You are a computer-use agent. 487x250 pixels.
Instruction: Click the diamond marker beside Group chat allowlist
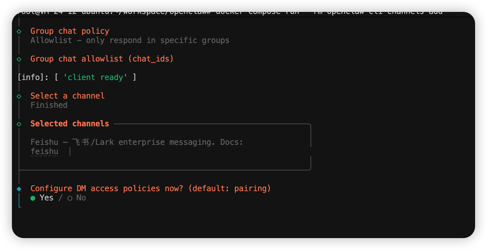click(19, 59)
